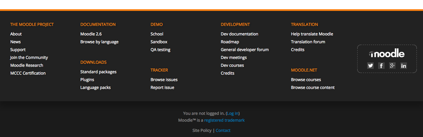This screenshot has height=137, width=423.
Task: Go to the News page
Action: click(15, 42)
